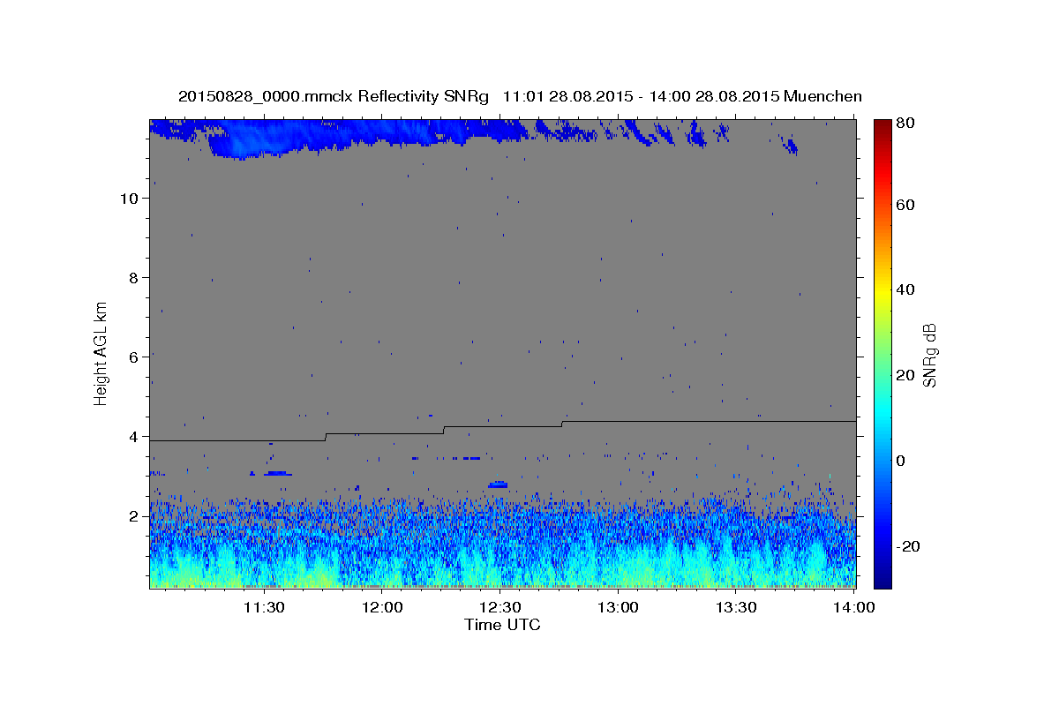Click the green region of the colorbar
The width and height of the screenshot is (1059, 706).
click(882, 353)
